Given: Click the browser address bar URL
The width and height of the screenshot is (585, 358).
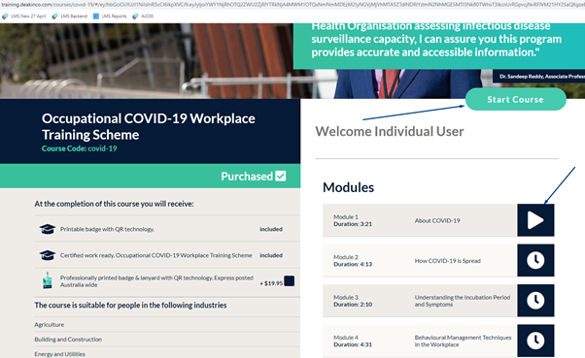Looking at the screenshot, I should point(292,5).
